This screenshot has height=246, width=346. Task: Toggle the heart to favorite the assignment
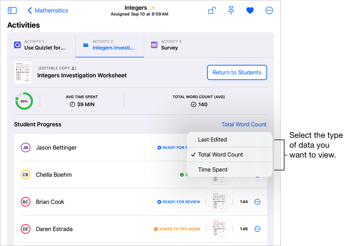coord(250,10)
